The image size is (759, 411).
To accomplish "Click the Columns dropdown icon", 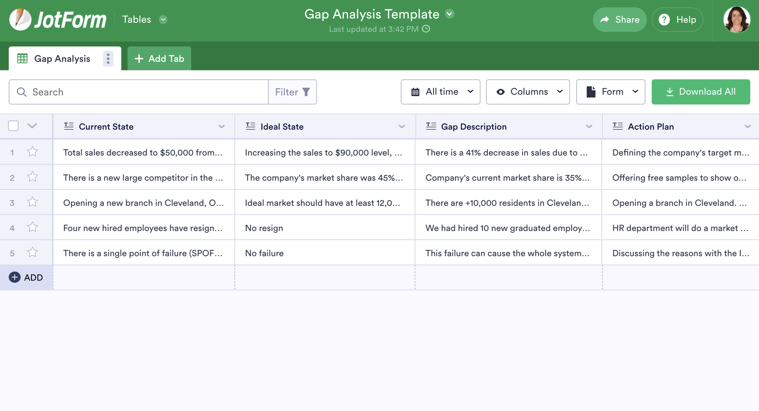I will [561, 92].
